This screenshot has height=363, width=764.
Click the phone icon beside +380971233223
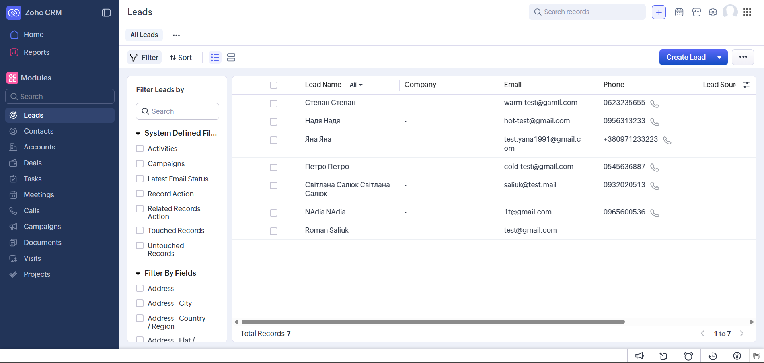tap(667, 140)
